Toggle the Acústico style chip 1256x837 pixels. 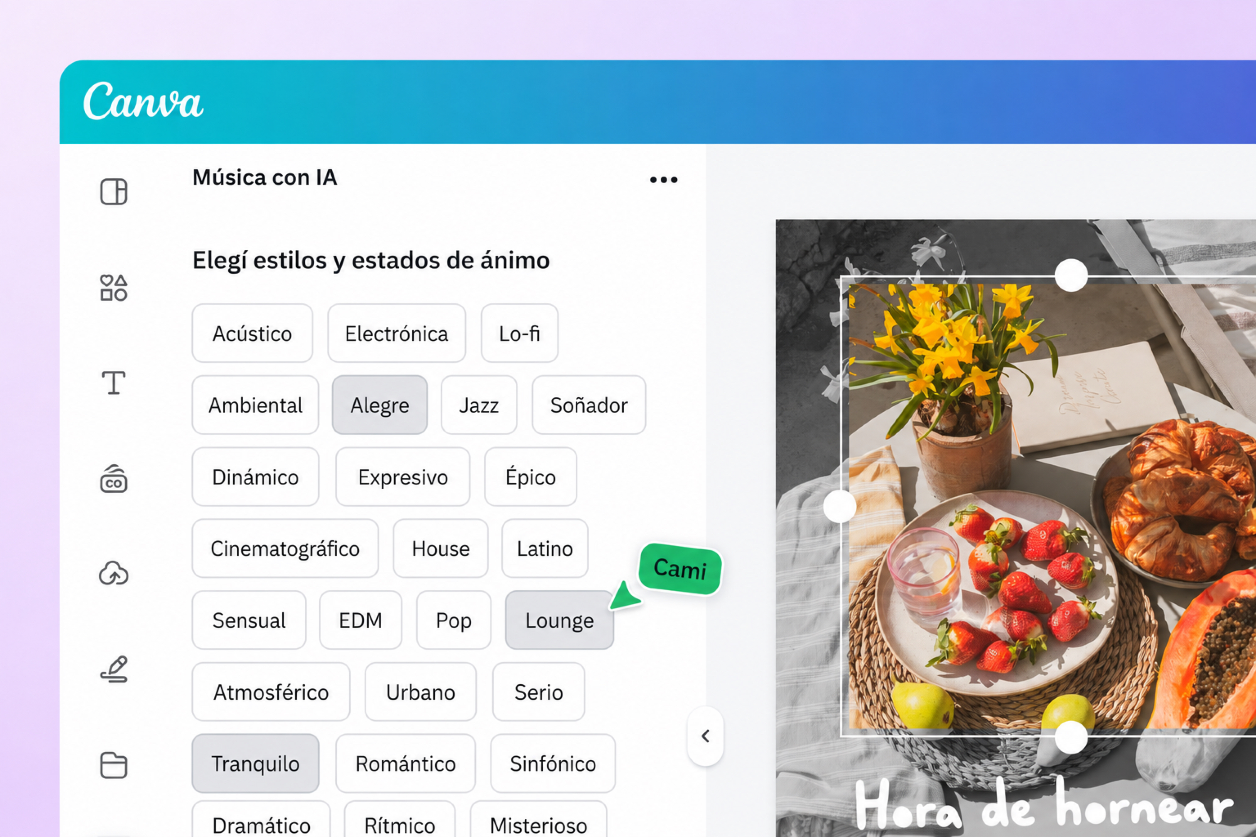pos(253,333)
